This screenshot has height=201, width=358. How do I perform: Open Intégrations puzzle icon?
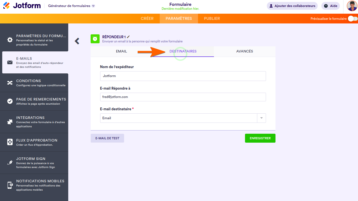[x=10, y=122]
